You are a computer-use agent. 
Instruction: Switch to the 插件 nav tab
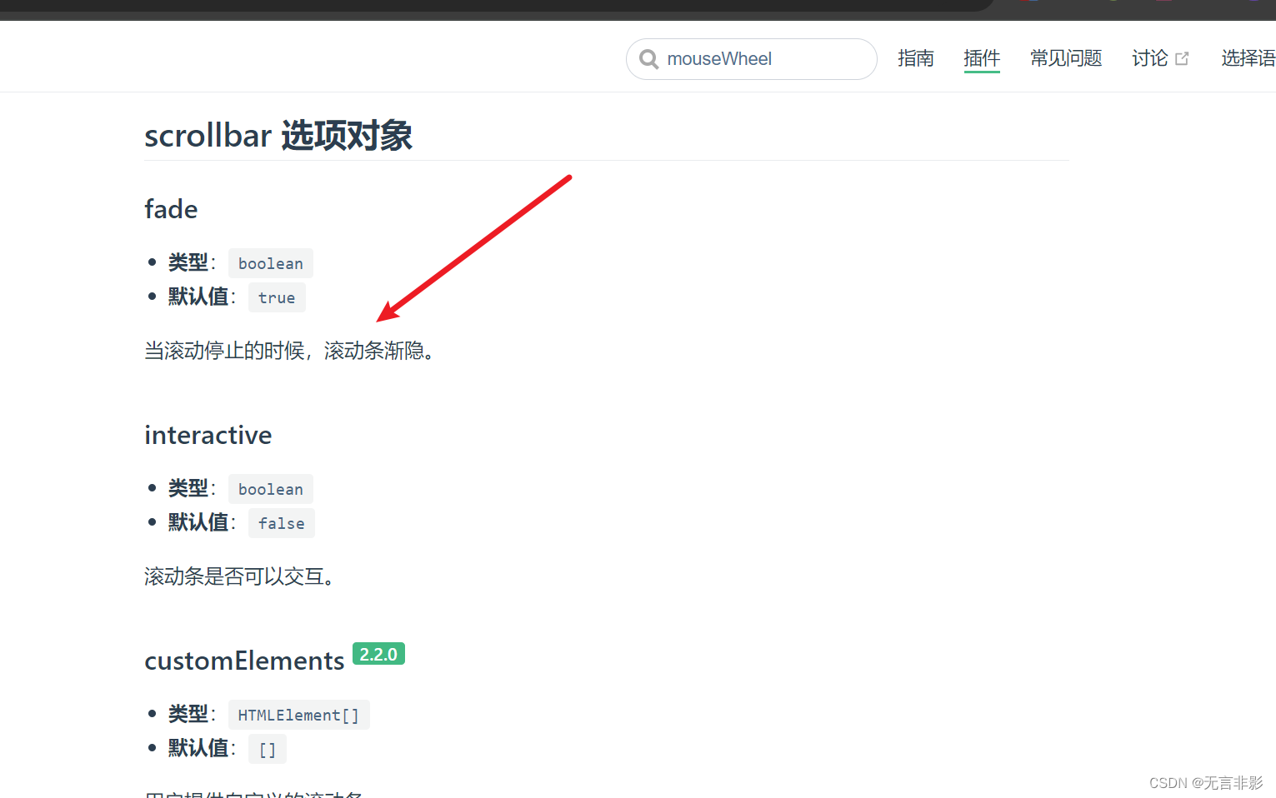982,57
